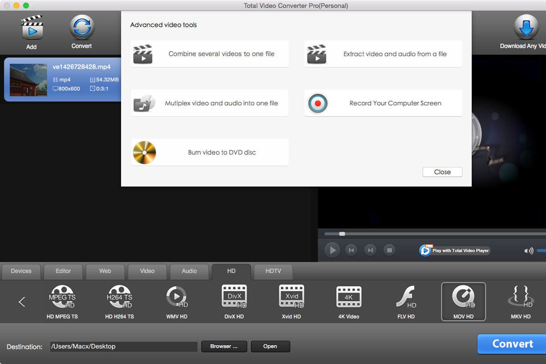This screenshot has height=364, width=546.
Task: Show previous formats with left arrow
Action: click(22, 301)
